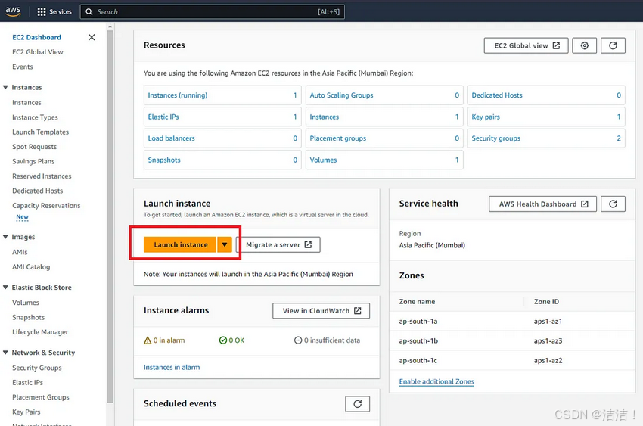Collapse the Instances sidebar section
The height and width of the screenshot is (426, 643).
tap(5, 87)
